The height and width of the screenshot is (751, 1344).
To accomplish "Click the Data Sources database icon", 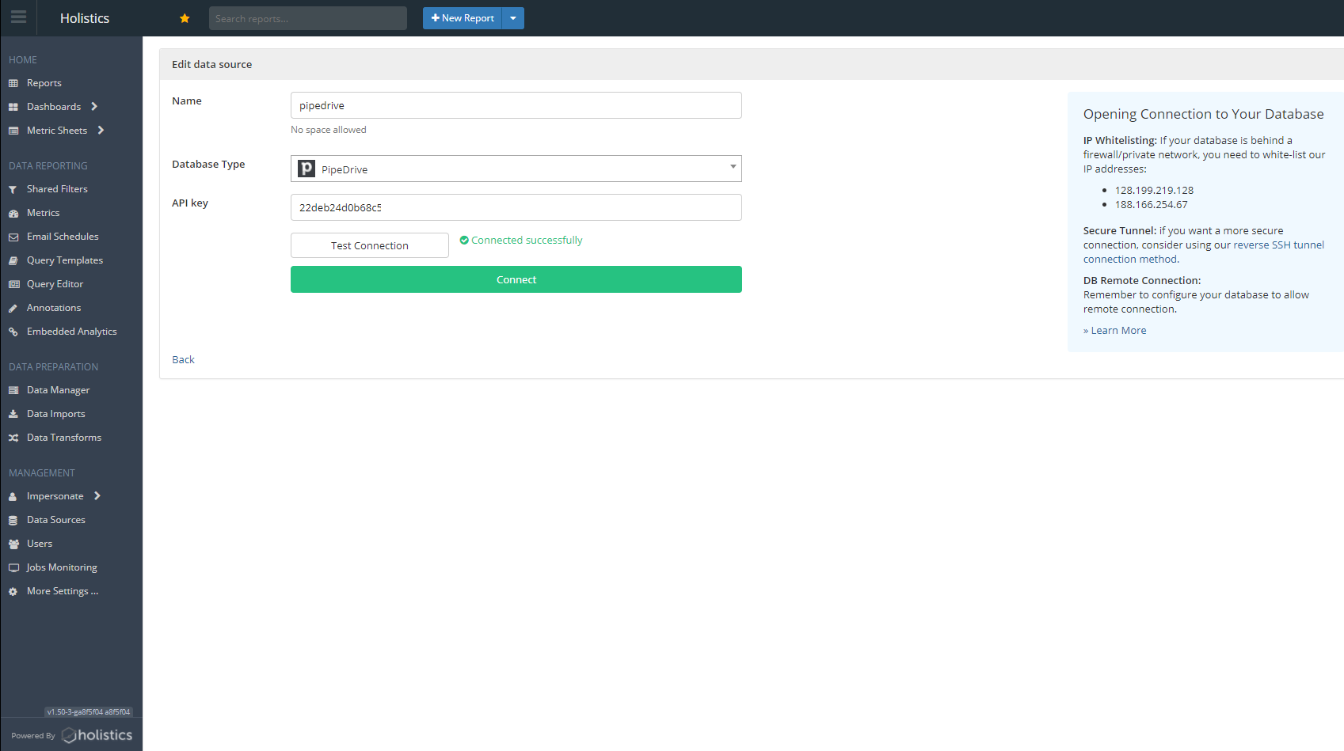I will pos(13,520).
